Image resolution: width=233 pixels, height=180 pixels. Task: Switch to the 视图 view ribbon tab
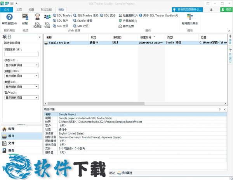[x=31, y=10]
